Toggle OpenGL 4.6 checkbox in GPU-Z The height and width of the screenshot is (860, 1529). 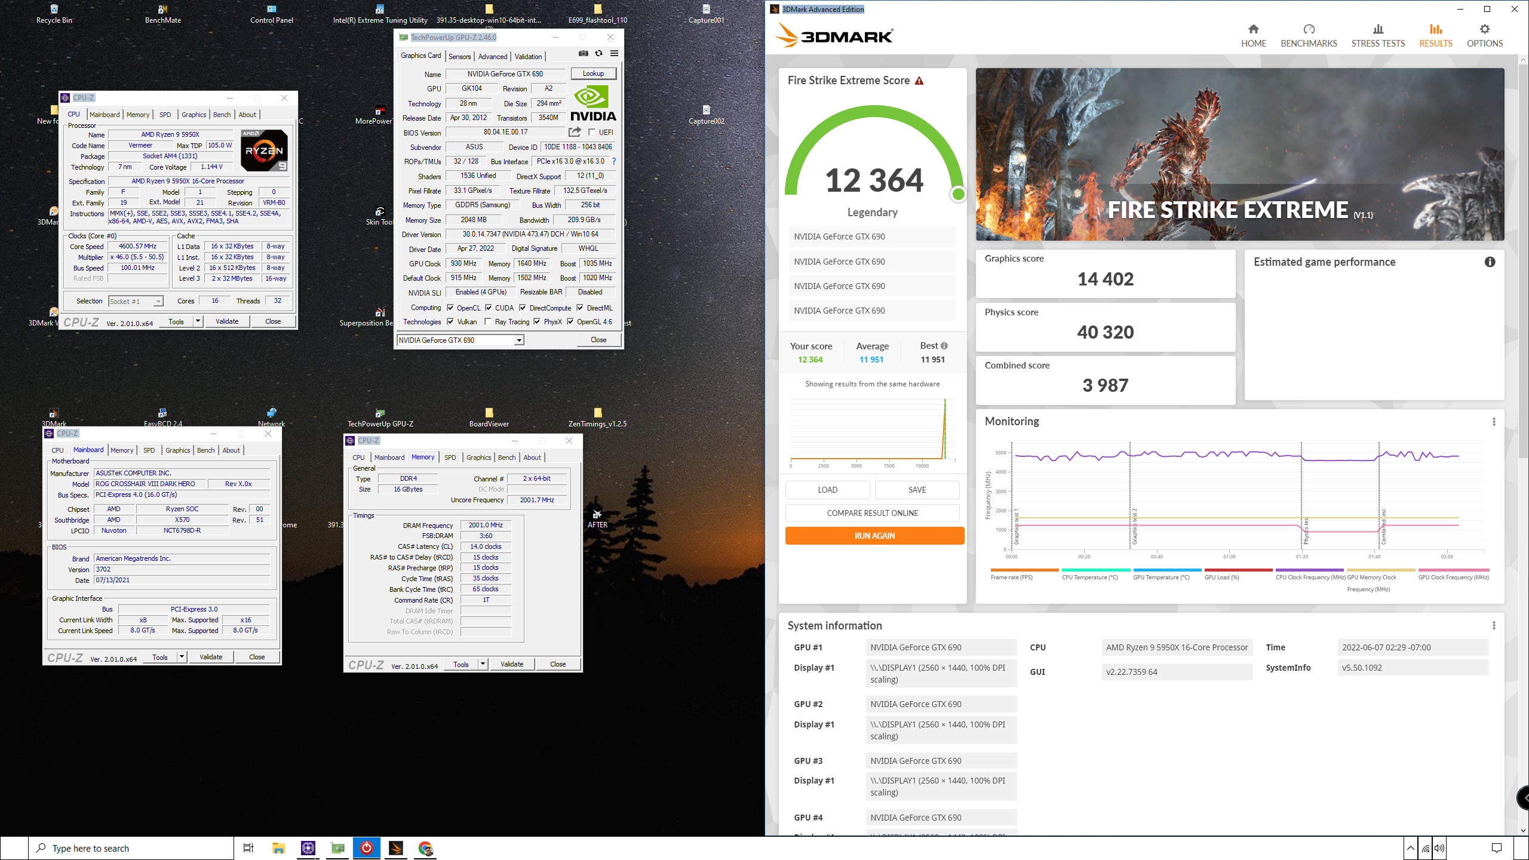coord(570,322)
